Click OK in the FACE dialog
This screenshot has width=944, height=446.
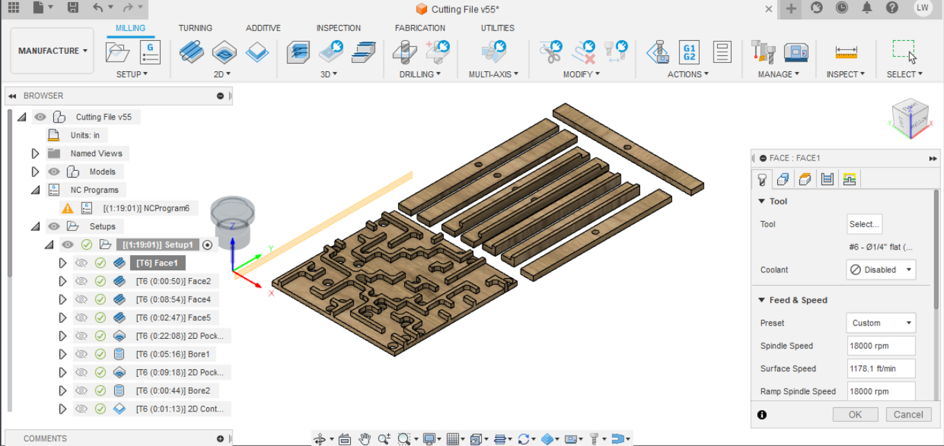coord(855,414)
